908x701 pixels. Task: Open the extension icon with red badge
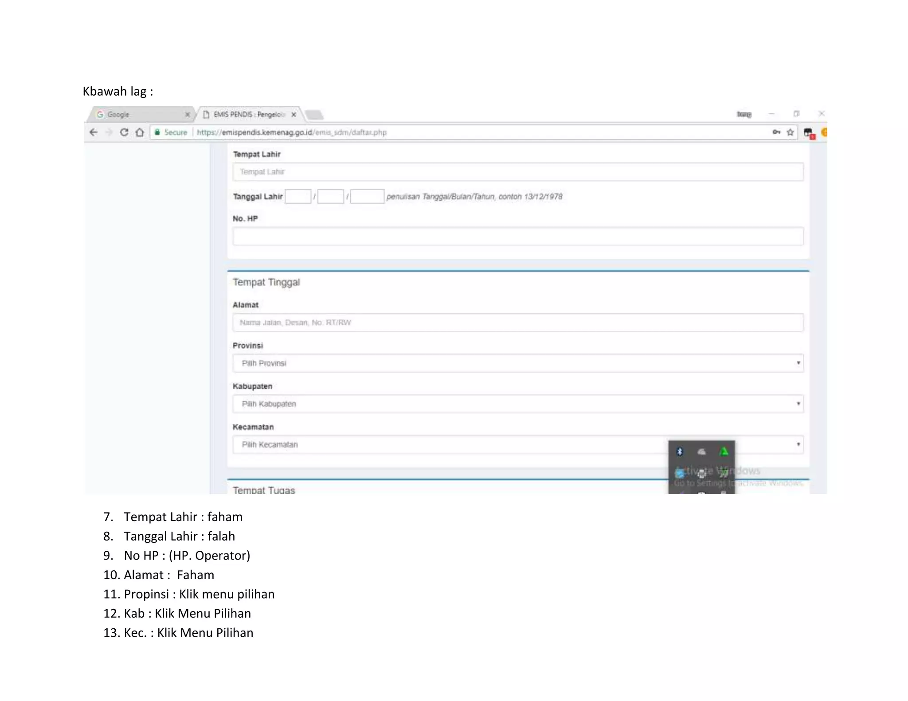click(x=809, y=133)
